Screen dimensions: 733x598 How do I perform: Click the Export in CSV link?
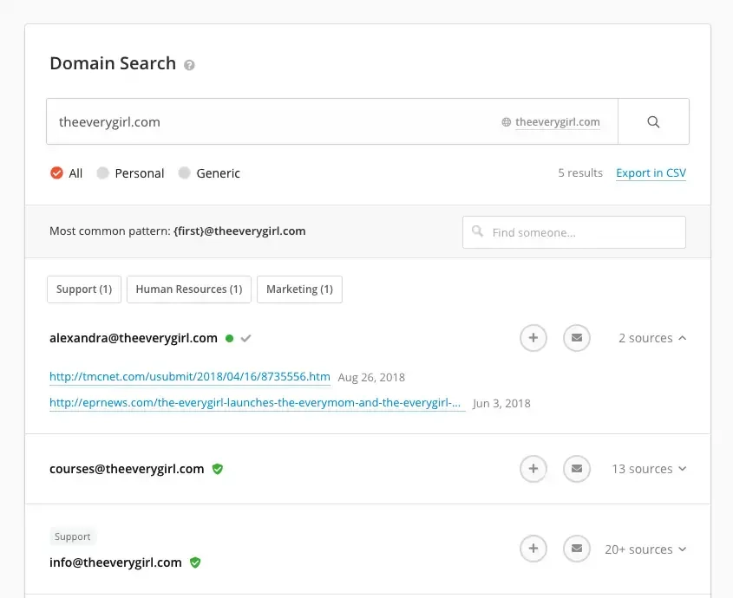click(x=651, y=173)
